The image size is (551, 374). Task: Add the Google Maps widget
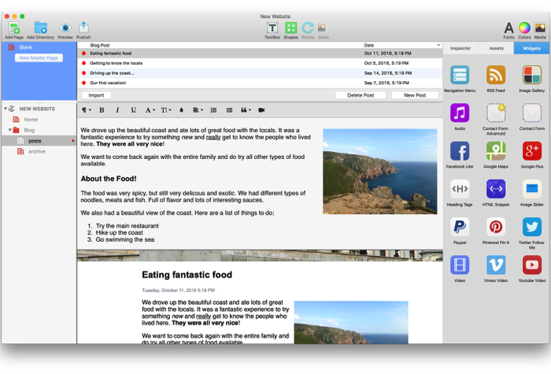point(496,150)
